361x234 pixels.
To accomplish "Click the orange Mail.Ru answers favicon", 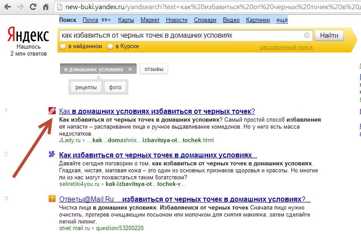I will pos(52,199).
